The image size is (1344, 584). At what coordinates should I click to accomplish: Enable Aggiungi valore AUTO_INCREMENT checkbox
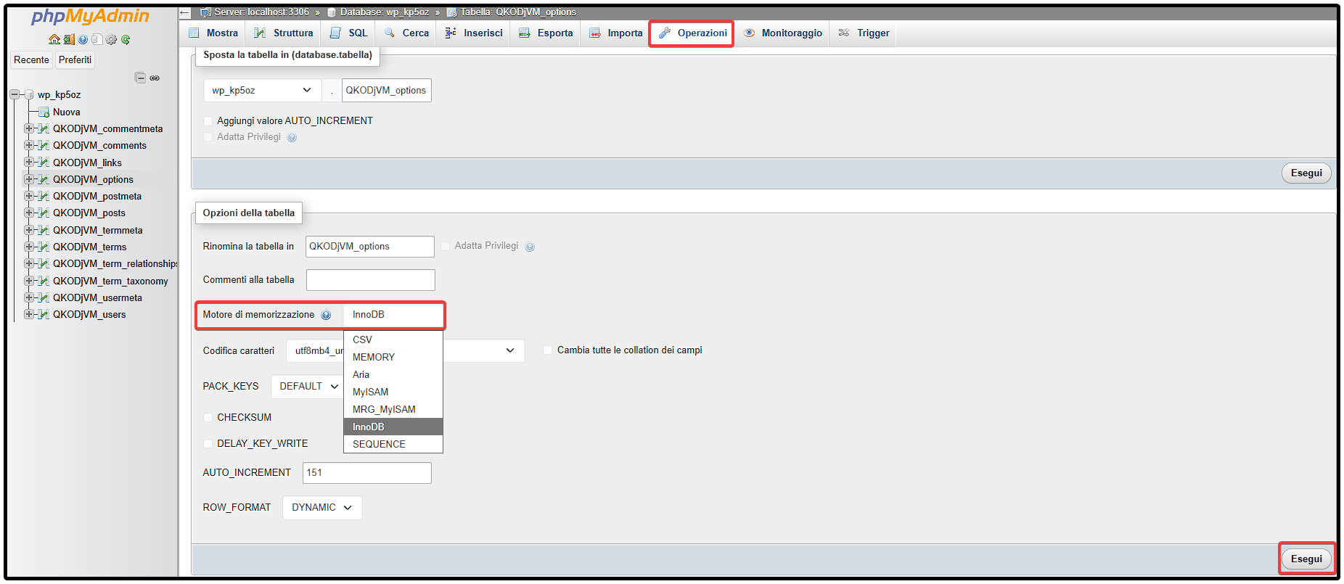[x=208, y=121]
